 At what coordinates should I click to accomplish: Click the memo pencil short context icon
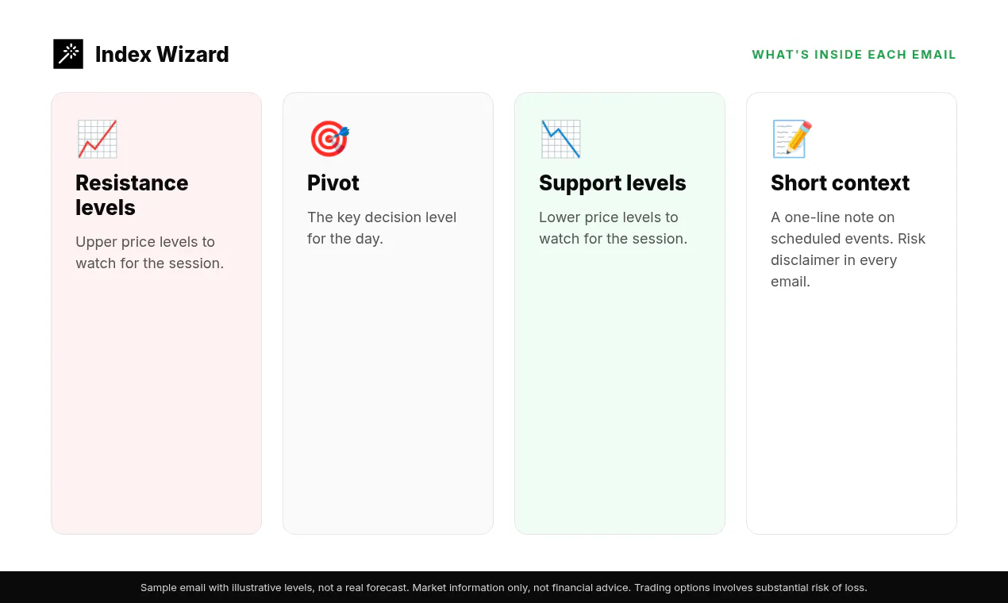[x=792, y=139]
